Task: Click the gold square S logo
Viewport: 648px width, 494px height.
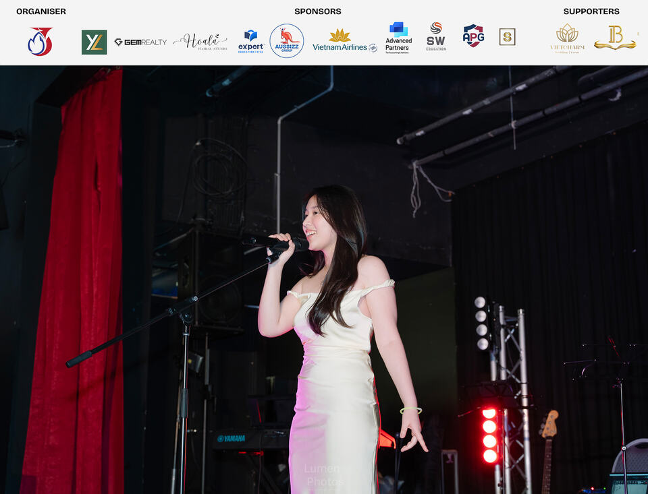Action: pos(507,37)
